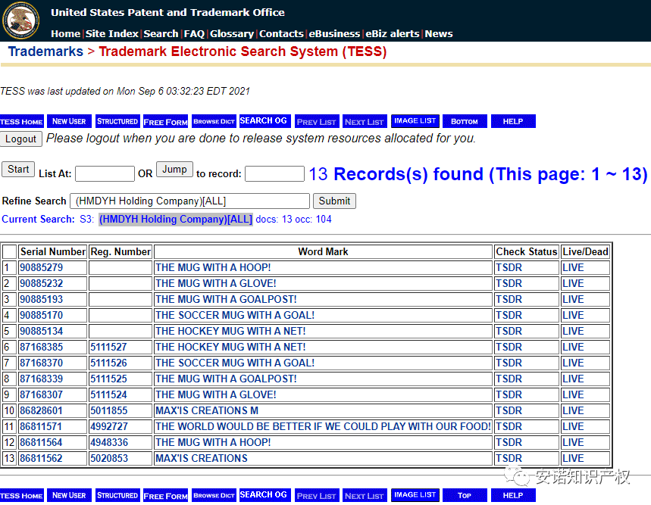Open top Free Form search button
This screenshot has width=651, height=505.
click(165, 121)
